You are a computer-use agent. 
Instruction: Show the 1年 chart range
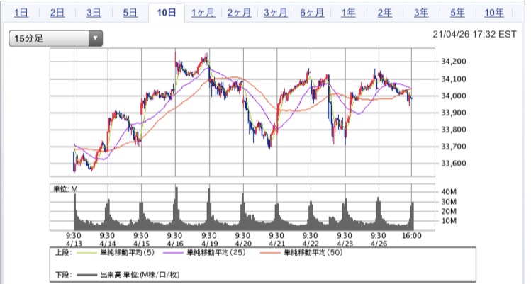(x=348, y=13)
